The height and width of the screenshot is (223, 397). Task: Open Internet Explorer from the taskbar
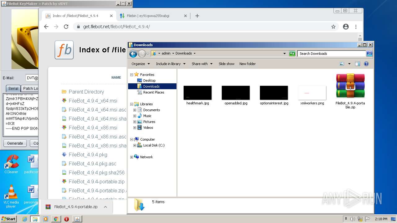pyautogui.click(x=25, y=219)
